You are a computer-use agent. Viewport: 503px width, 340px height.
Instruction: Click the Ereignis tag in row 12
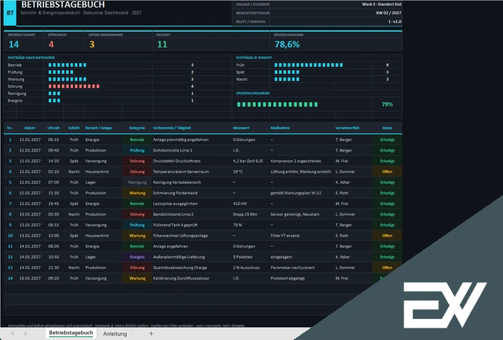(137, 257)
